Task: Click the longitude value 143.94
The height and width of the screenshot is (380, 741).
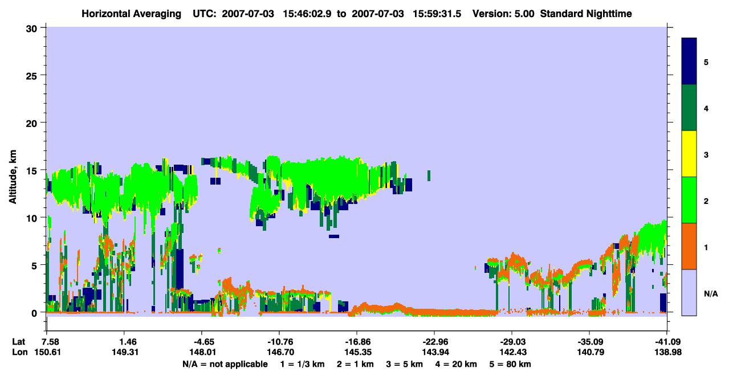Action: (435, 352)
